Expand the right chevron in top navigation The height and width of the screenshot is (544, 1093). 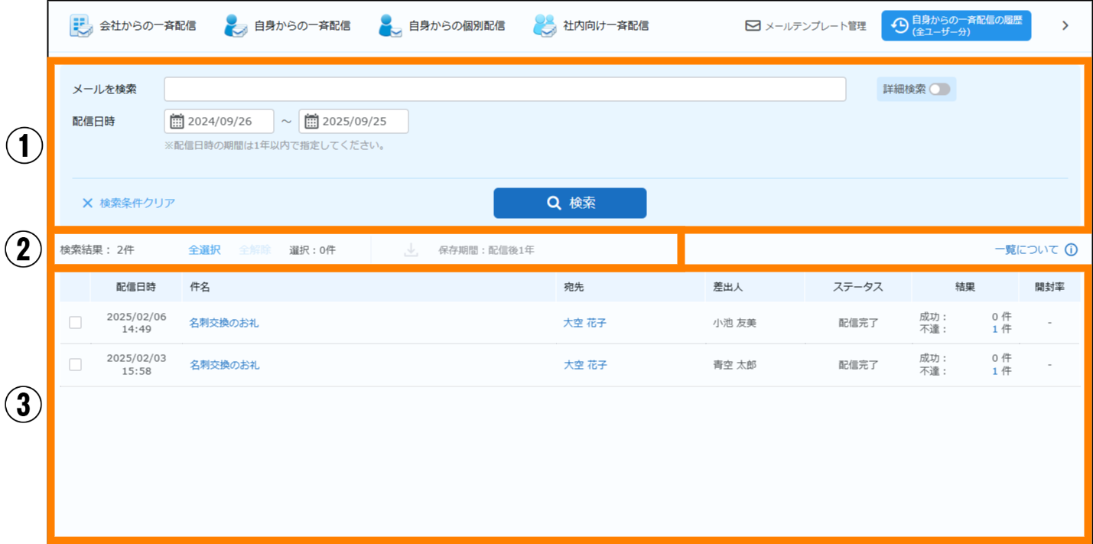1065,25
